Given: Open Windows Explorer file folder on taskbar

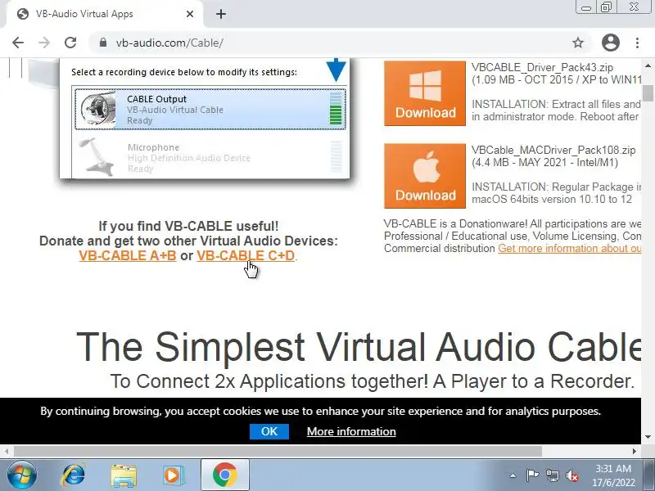Looking at the screenshot, I should (x=124, y=475).
